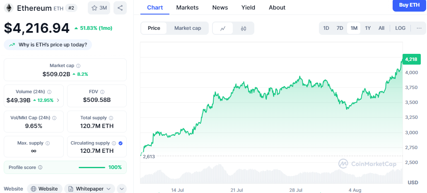Switch to the Yield tab

point(248,7)
